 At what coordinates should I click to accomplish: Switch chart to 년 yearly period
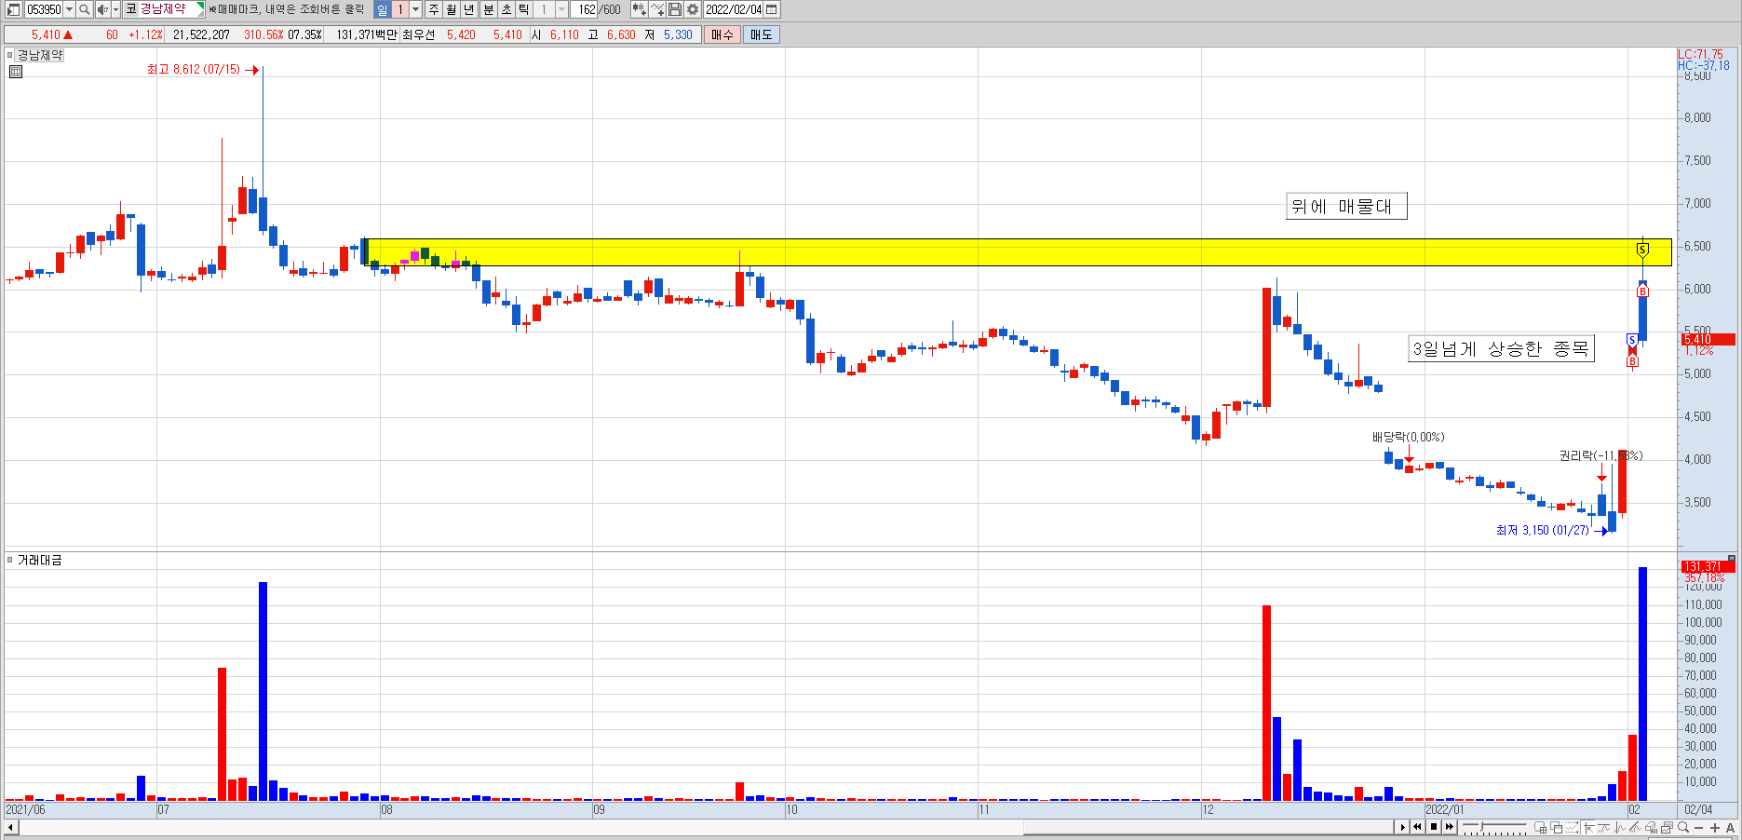469,9
